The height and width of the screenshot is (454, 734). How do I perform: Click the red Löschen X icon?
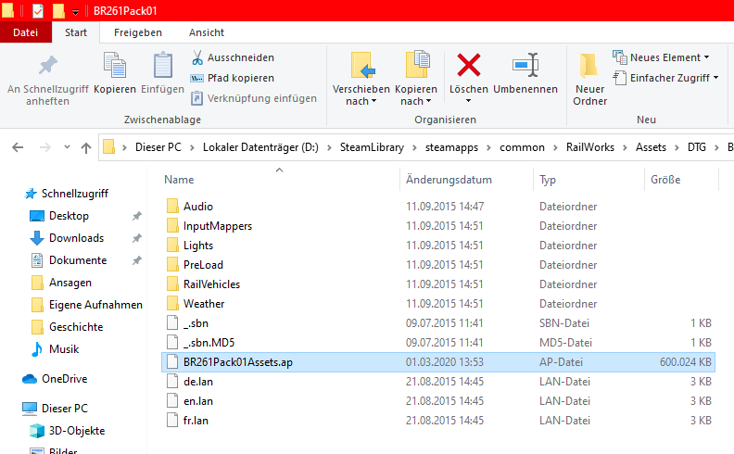[469, 65]
